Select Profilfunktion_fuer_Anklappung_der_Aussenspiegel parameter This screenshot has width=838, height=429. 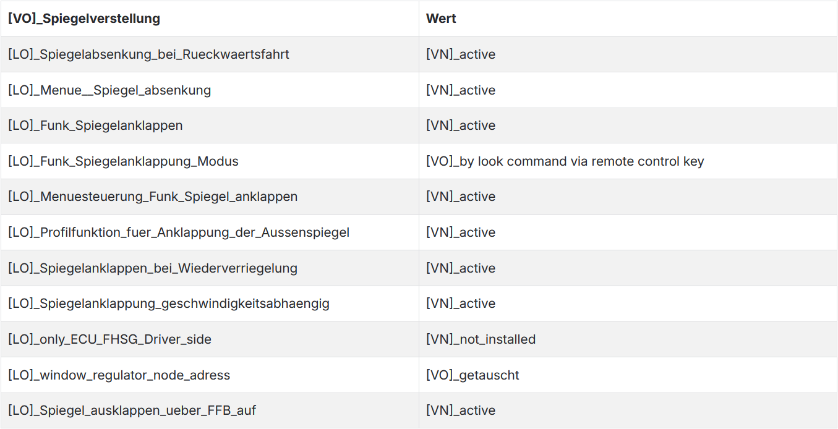tap(179, 232)
